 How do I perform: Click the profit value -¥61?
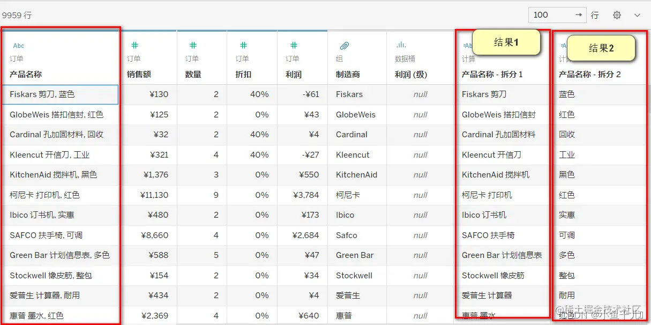pyautogui.click(x=311, y=94)
